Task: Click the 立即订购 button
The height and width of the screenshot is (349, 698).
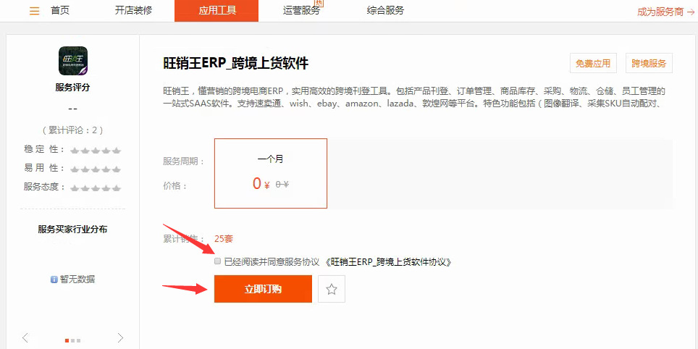Action: point(263,289)
